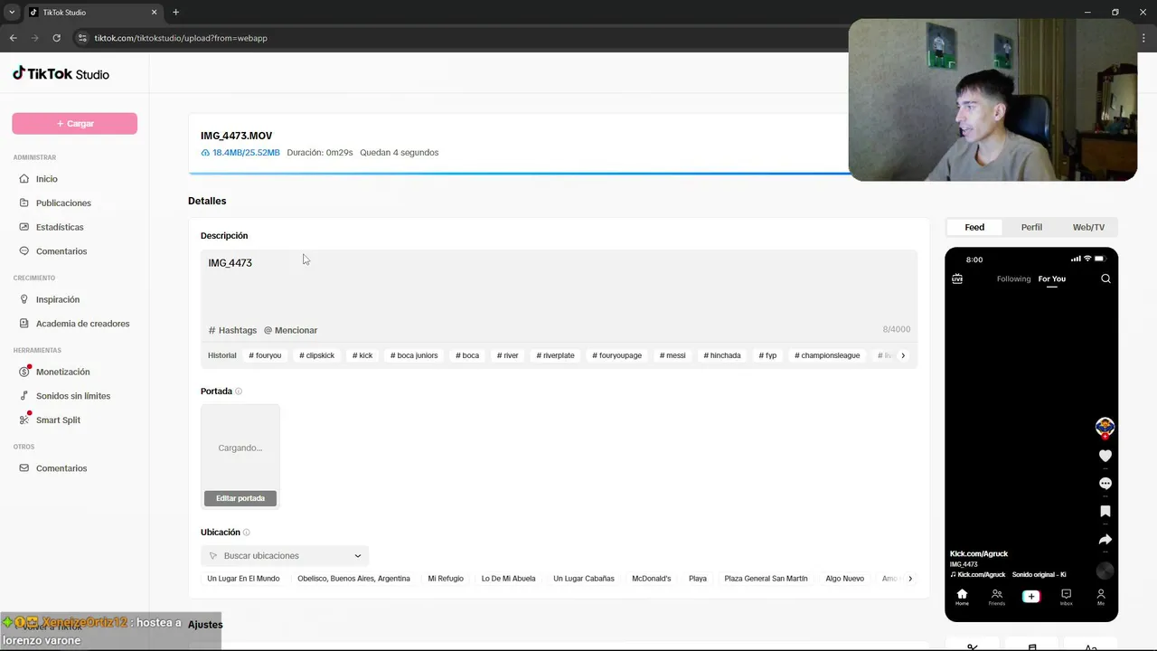Screen dimensions: 1157x651
Task: Click the Ubicación info icon
Action: pyautogui.click(x=246, y=533)
